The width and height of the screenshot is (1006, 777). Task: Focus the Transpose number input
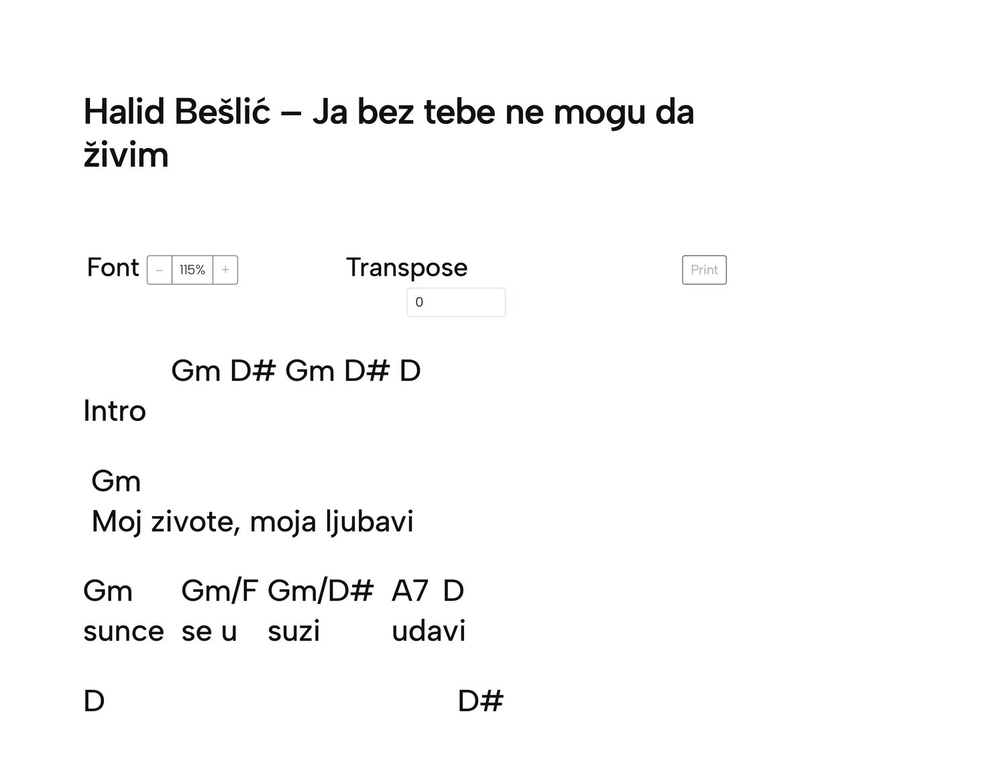pos(456,302)
